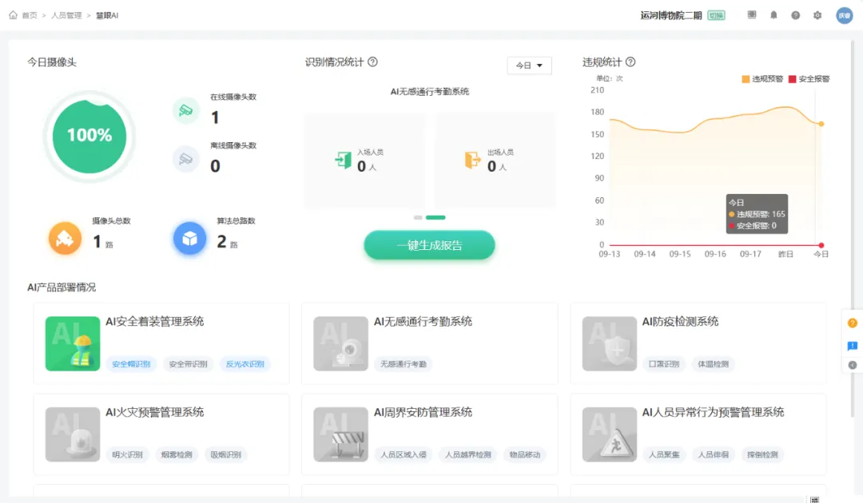Select the 安全带识别 tag
Viewport: 863px width, 503px height.
(x=189, y=364)
